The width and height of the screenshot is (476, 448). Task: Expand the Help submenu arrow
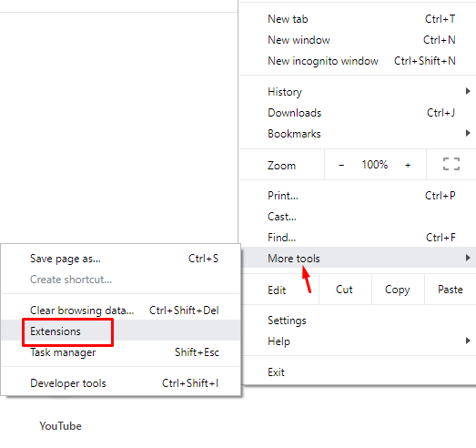[468, 341]
